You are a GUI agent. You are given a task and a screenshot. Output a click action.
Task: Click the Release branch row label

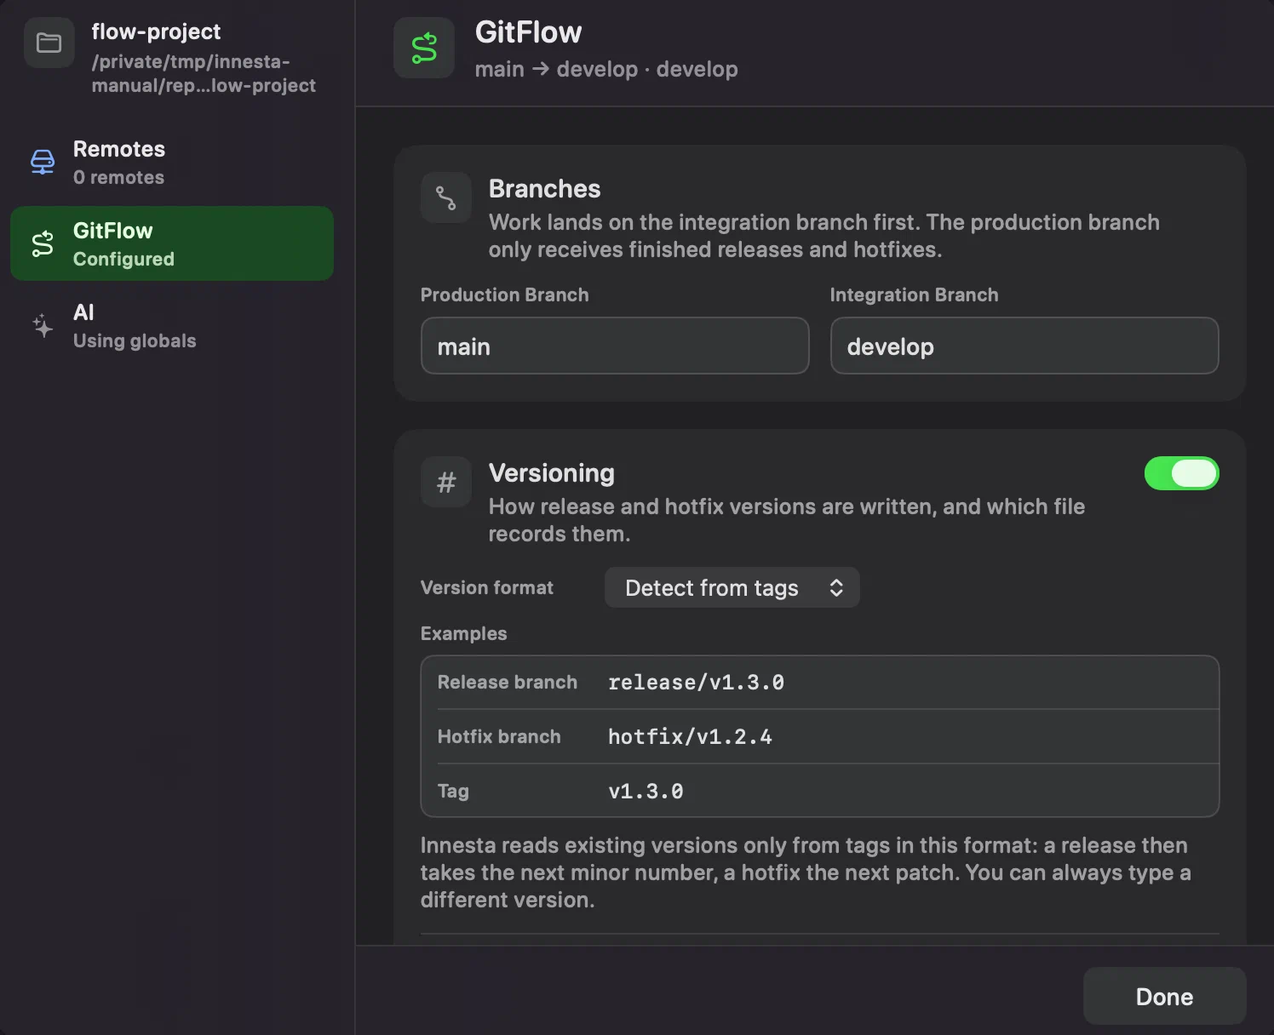508,683
